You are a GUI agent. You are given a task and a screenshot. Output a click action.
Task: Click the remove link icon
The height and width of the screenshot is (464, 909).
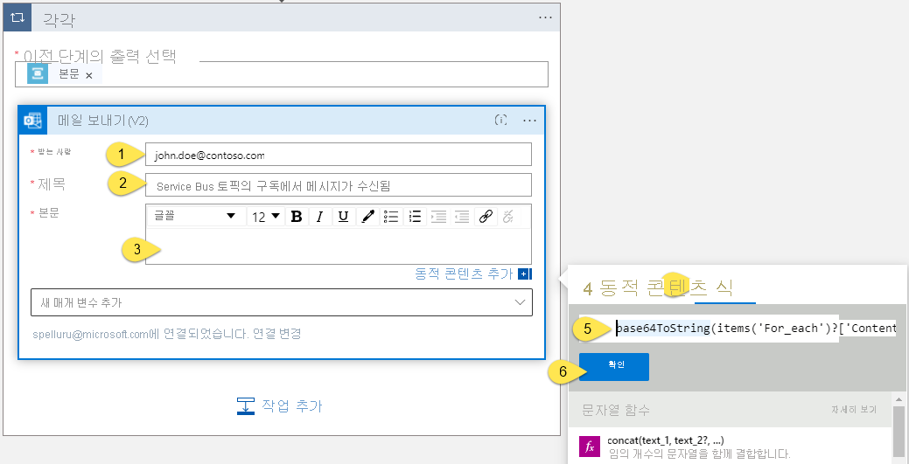(x=507, y=217)
